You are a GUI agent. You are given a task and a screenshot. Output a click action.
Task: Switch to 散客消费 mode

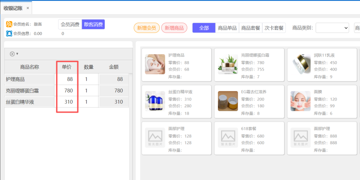point(93,24)
